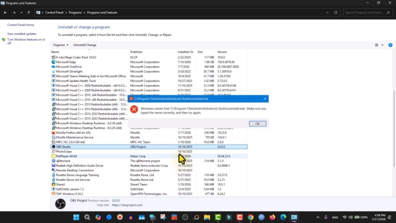Image resolution: width=396 pixels, height=223 pixels.
Task: Click the PhotoScape program icon
Action: 54,151
